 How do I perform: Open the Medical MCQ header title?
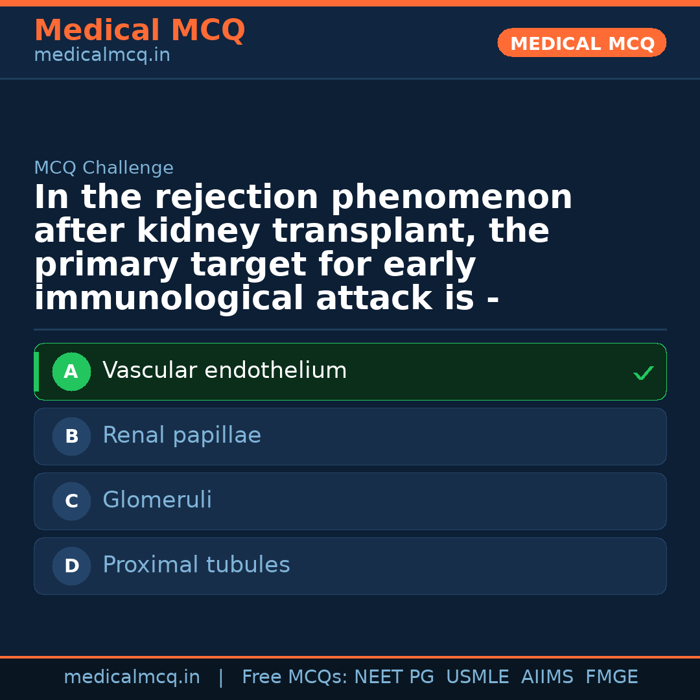139,30
